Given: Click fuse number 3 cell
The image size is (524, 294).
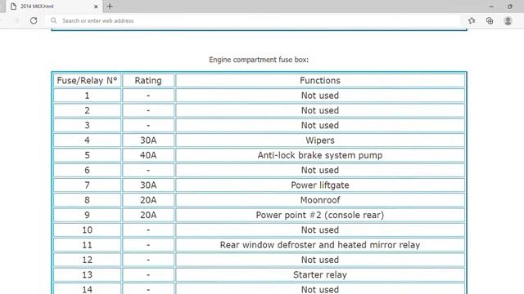Looking at the screenshot, I should pos(87,125).
